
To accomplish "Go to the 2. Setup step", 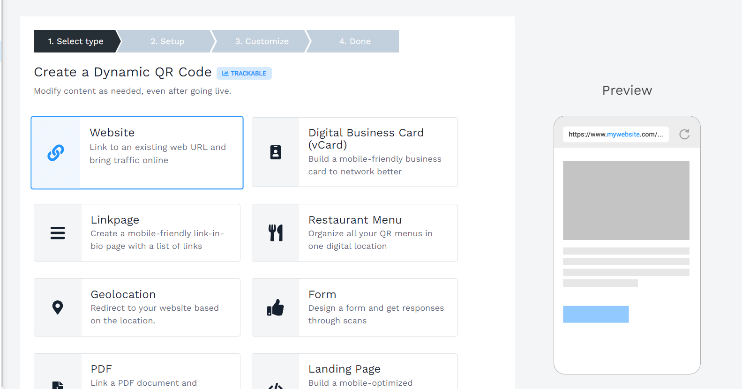I will [x=167, y=41].
